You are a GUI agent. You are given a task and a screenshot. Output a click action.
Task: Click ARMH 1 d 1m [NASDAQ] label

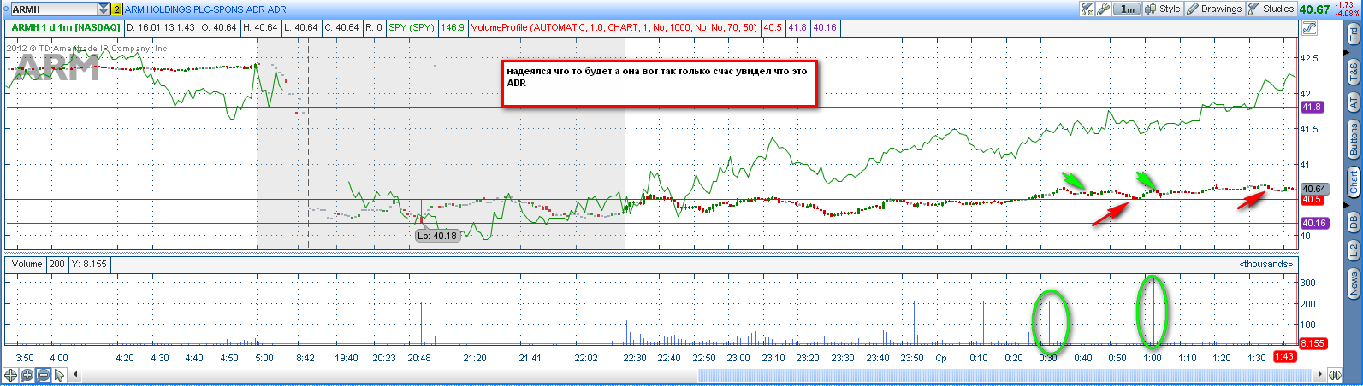[66, 27]
